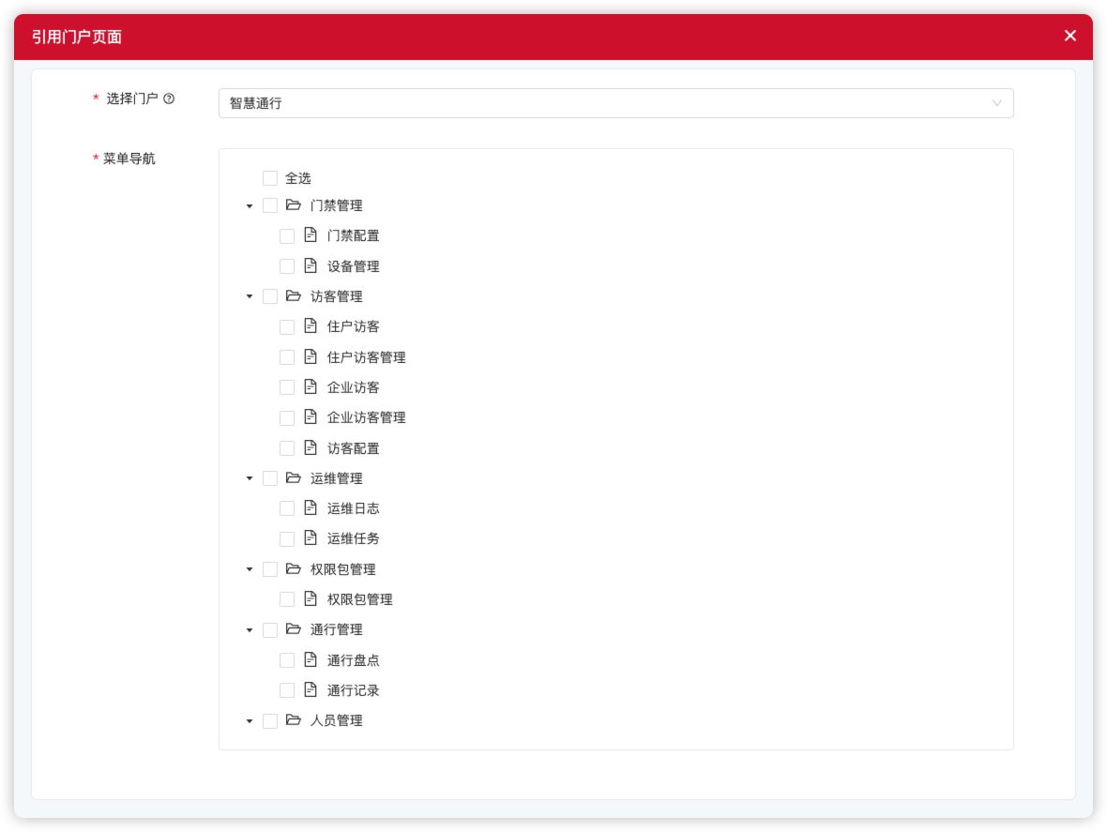Click the 运维任务 item label
1107x832 pixels.
pos(353,538)
